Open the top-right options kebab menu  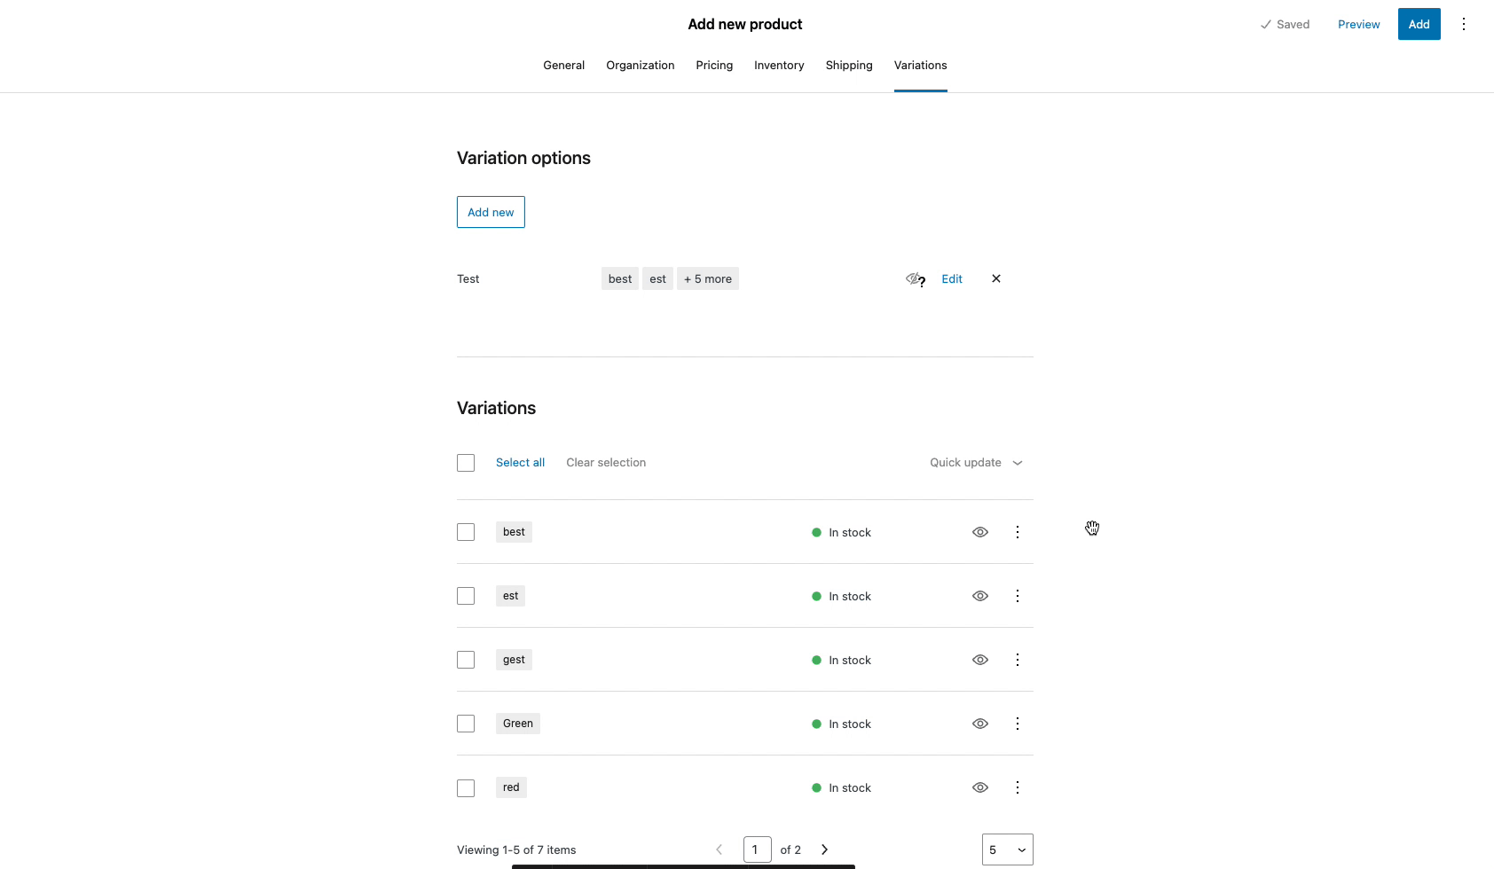1464,24
